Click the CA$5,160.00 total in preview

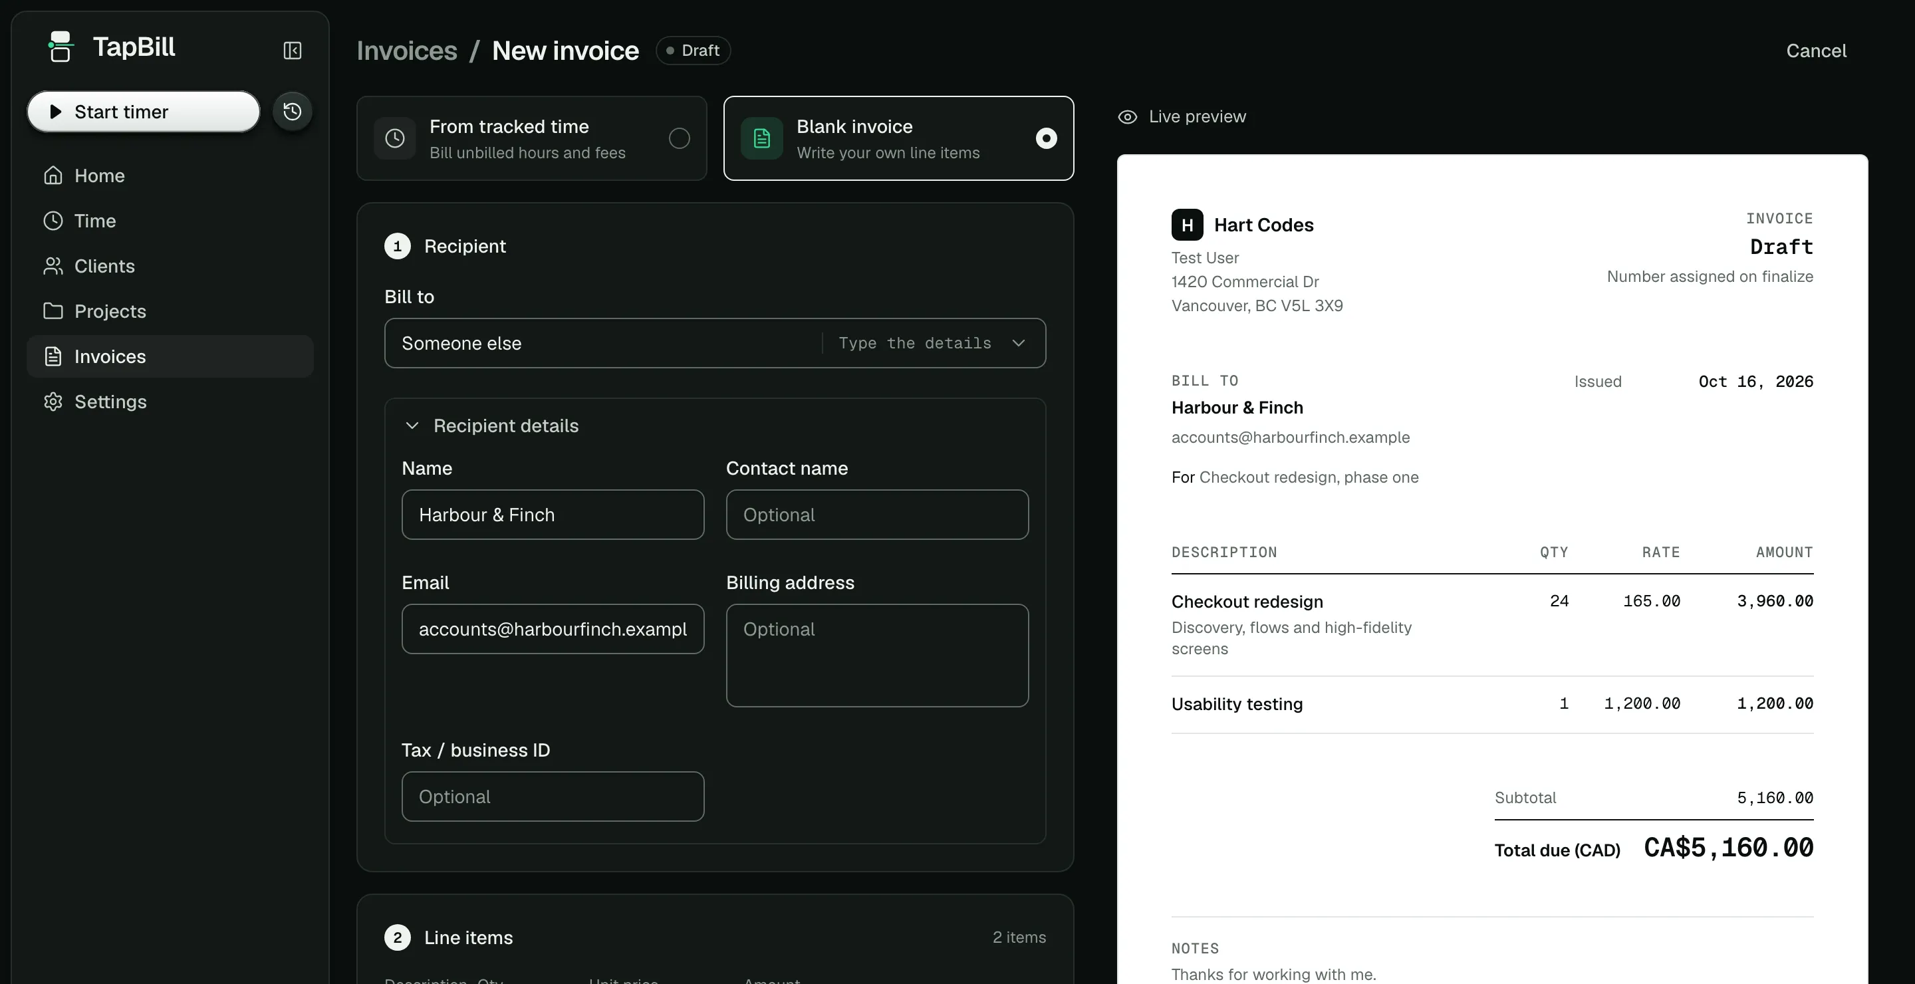[x=1728, y=847]
